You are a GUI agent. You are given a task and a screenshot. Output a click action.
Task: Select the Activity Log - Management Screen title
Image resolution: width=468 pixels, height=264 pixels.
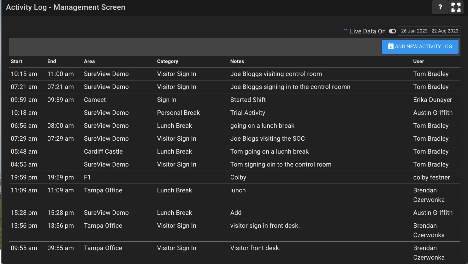click(x=66, y=7)
